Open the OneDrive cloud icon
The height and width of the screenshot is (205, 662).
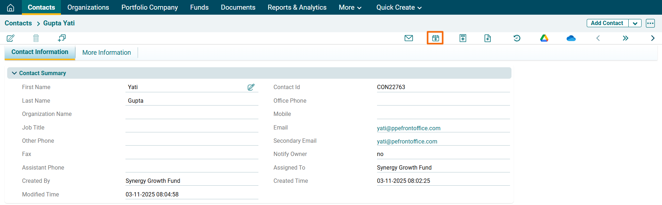coord(571,38)
